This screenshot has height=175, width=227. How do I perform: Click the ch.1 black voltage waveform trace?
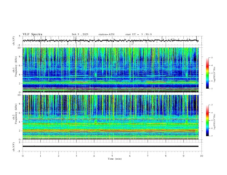(x=110, y=41)
